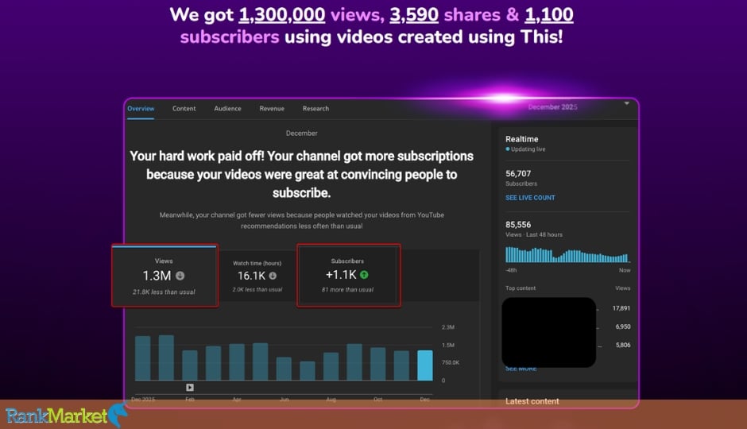Click the RankMarket logo
Image resolution: width=747 pixels, height=429 pixels.
click(x=66, y=415)
